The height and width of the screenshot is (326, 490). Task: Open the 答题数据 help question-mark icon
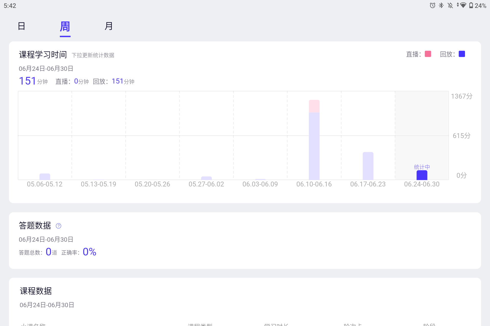(58, 226)
